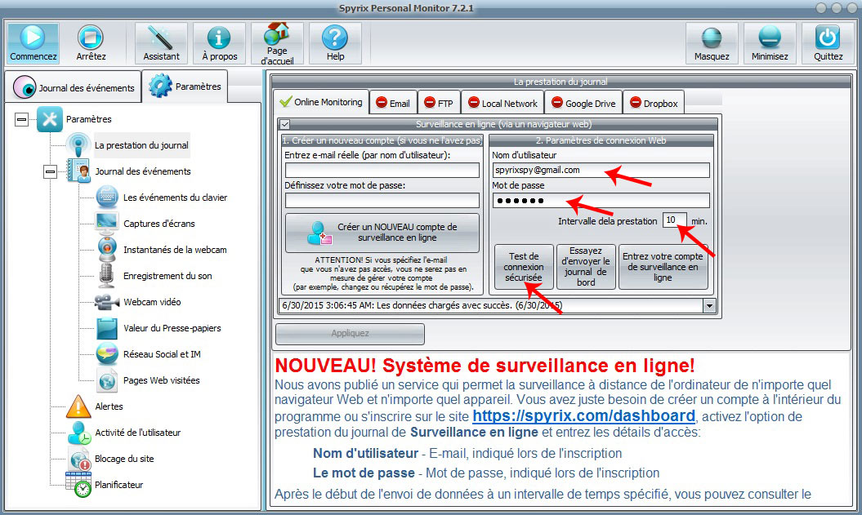The image size is (862, 515).
Task: Open Pages Web visitées settings
Action: [161, 380]
